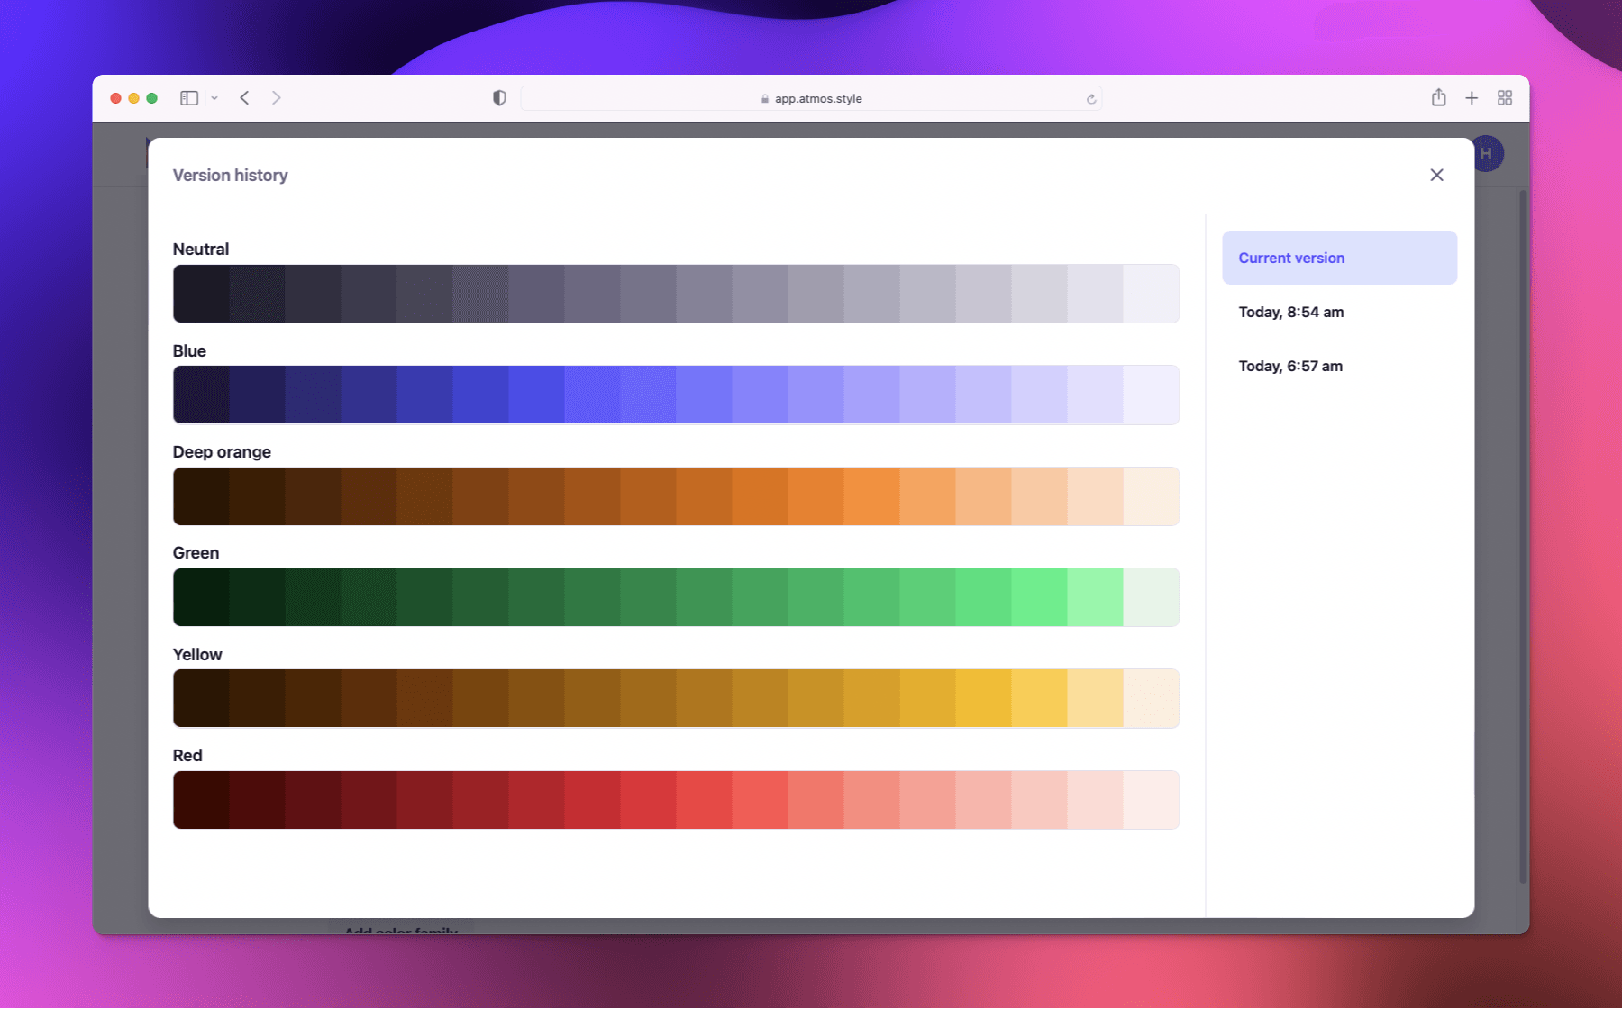Go back using the browser back arrow
The width and height of the screenshot is (1622, 1009).
point(244,98)
